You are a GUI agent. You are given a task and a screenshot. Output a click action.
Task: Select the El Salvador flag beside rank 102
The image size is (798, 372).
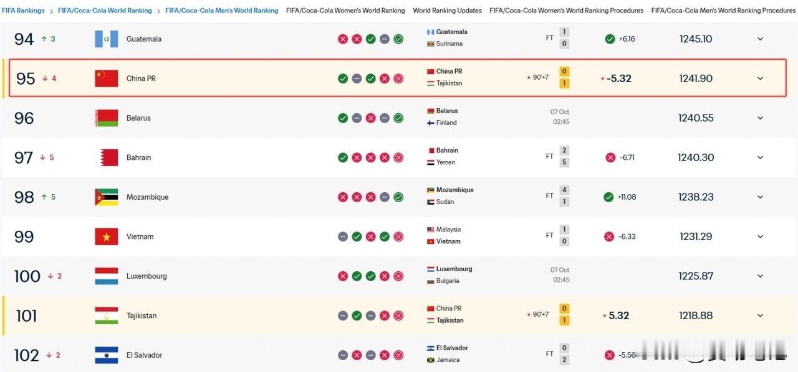106,355
